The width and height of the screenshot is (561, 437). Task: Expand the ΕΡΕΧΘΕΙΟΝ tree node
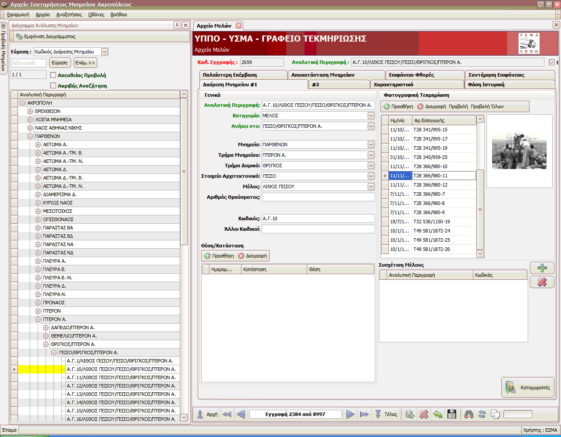[30, 111]
